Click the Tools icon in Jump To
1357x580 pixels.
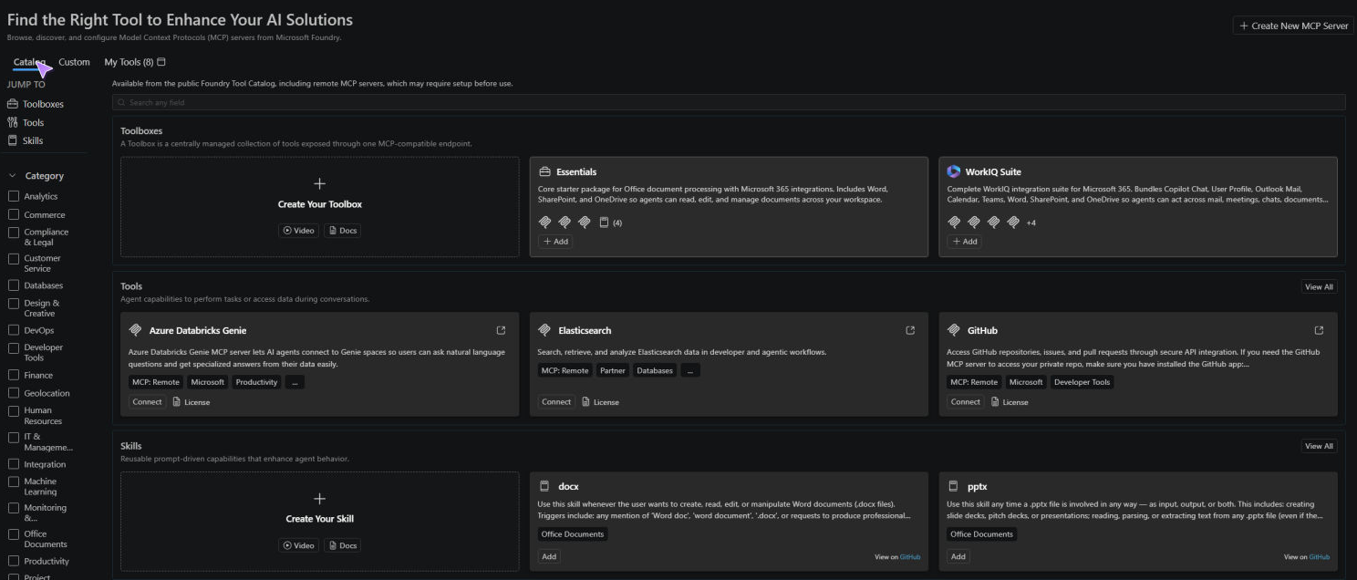tap(13, 122)
